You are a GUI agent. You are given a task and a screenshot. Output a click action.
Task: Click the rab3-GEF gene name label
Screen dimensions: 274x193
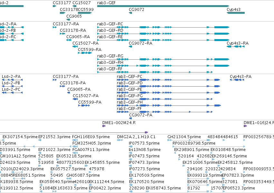106,3
